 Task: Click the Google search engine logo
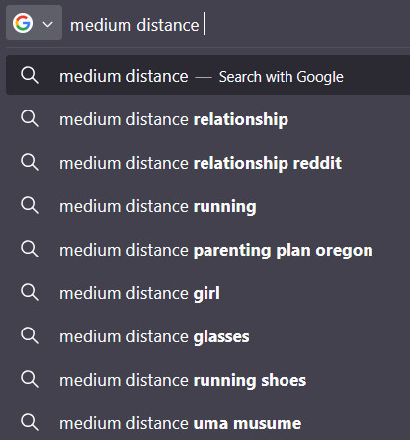pos(23,23)
